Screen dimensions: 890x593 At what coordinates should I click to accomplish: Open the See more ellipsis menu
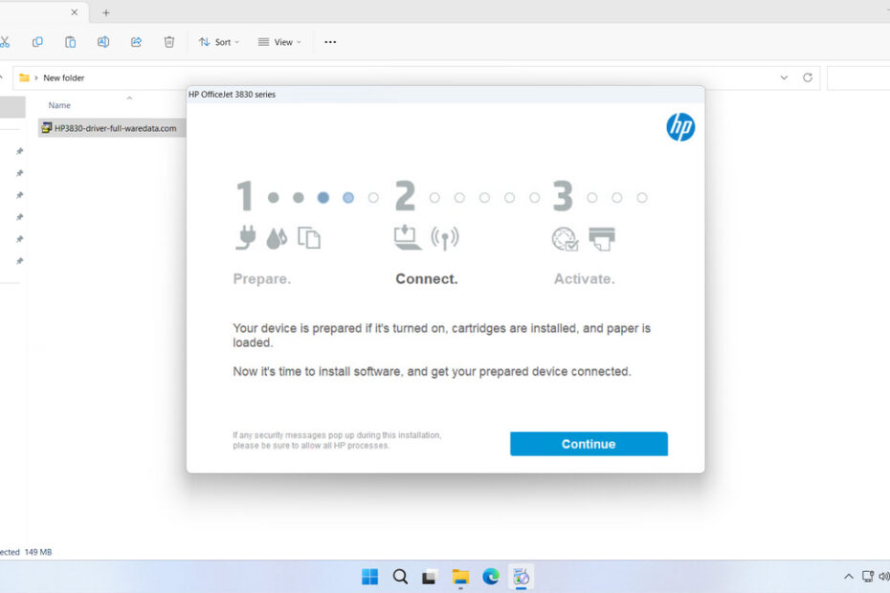pyautogui.click(x=330, y=42)
